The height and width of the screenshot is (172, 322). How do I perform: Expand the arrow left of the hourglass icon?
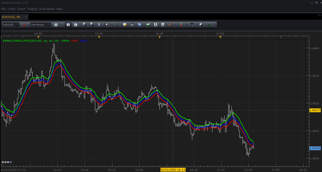[x=112, y=24]
